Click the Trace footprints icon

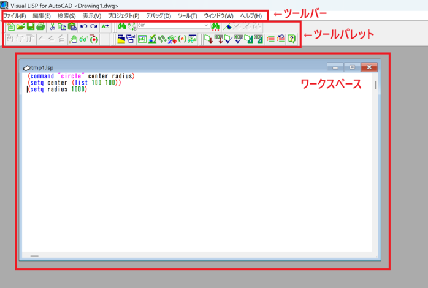(162, 39)
